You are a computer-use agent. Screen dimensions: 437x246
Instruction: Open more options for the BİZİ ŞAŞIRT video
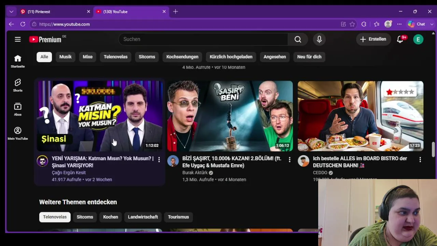290,160
